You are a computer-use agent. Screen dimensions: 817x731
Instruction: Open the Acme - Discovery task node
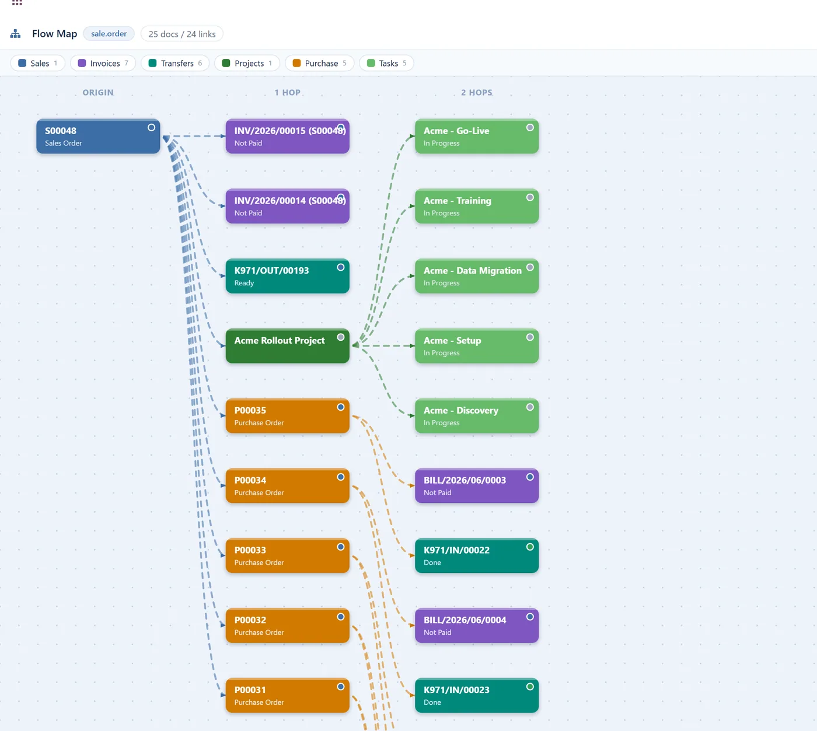pyautogui.click(x=477, y=416)
